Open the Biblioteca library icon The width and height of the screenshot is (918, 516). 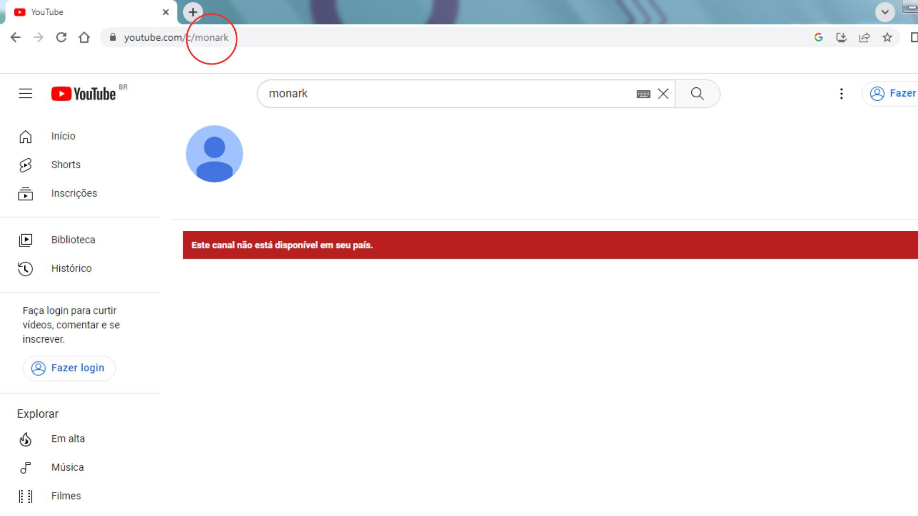tap(25, 240)
